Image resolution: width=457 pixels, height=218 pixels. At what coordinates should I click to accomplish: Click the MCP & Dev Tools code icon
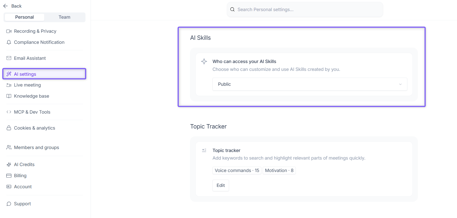pyautogui.click(x=9, y=112)
